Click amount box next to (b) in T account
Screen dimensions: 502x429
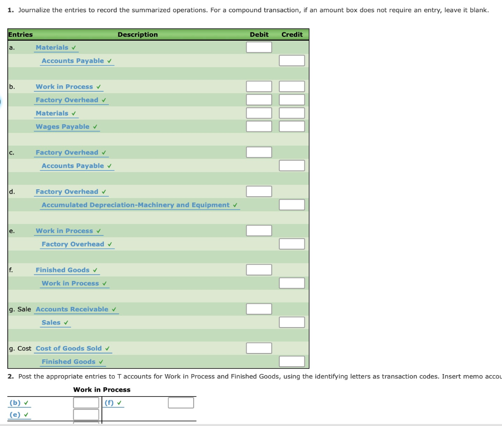pyautogui.click(x=86, y=403)
